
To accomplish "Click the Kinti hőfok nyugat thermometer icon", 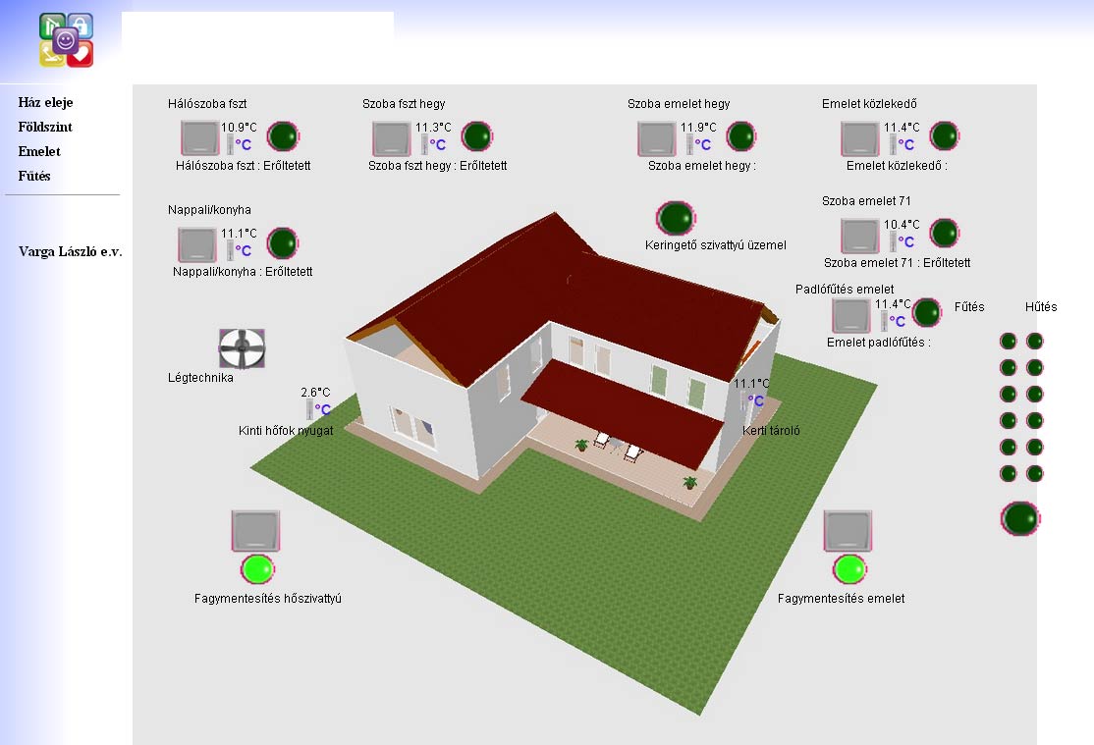I will 309,409.
